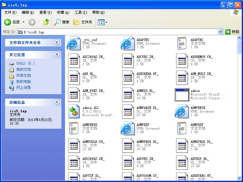The width and height of the screenshot is (243, 182).
Task: Click the green Back arrow button
Action: pyautogui.click(x=7, y=22)
